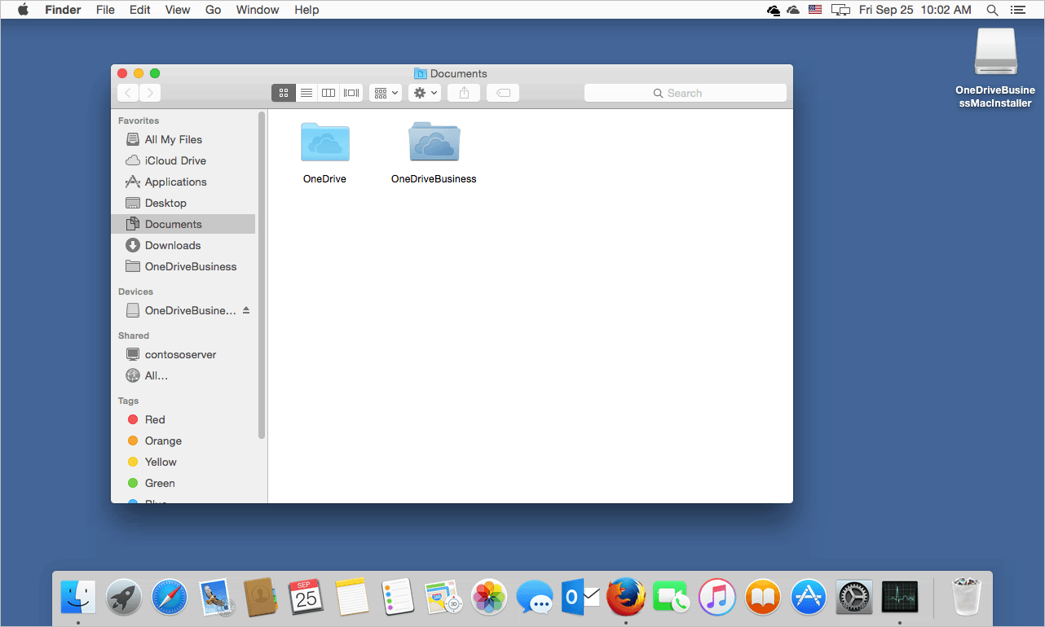Eject the OneDriveBusine... device
Image resolution: width=1045 pixels, height=627 pixels.
246,310
